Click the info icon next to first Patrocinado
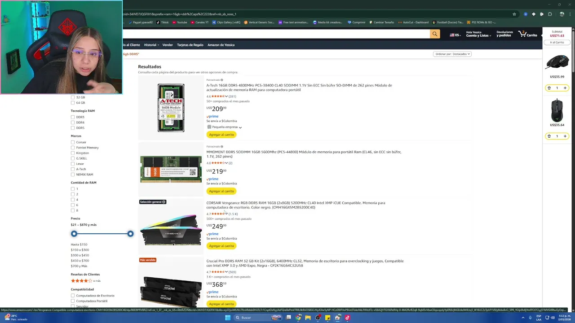 point(221,80)
